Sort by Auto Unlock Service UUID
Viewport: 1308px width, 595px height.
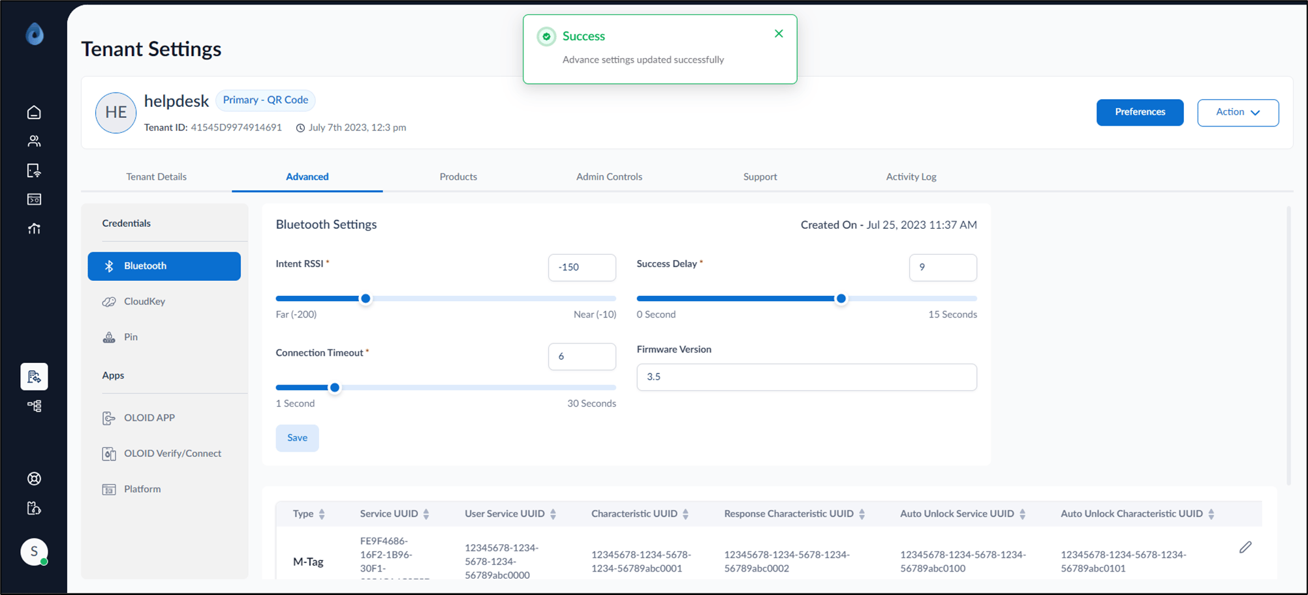click(x=1022, y=514)
